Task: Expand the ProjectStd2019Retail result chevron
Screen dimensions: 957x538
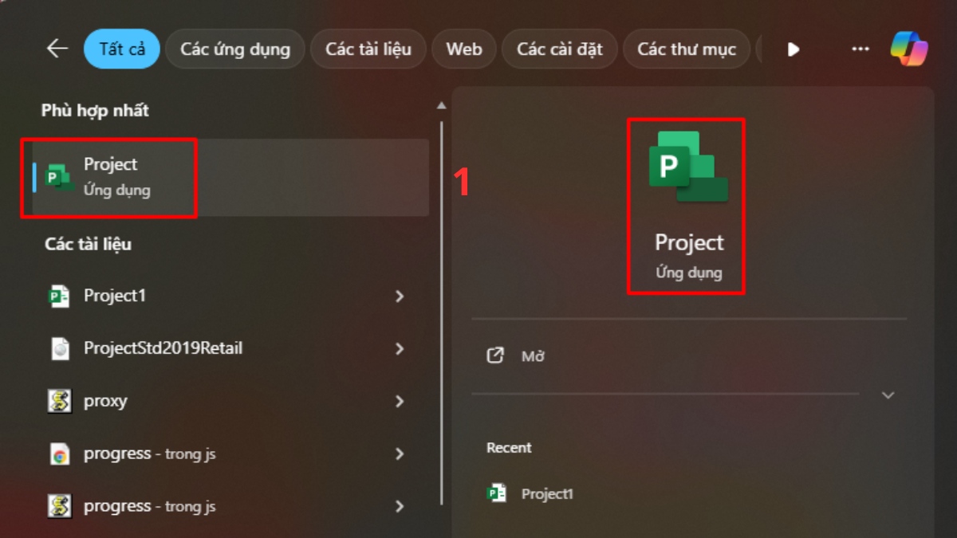Action: coord(400,349)
